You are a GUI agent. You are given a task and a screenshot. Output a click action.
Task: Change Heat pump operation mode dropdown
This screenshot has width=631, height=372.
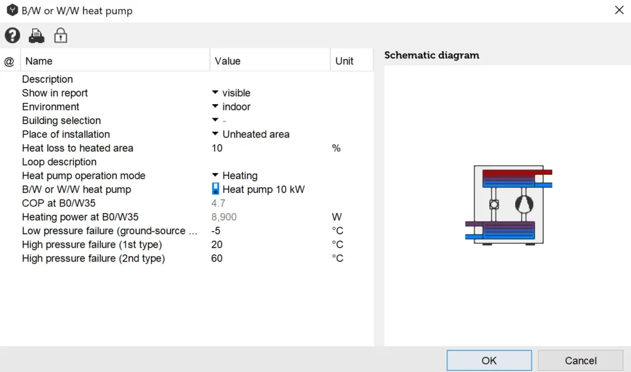tap(215, 176)
